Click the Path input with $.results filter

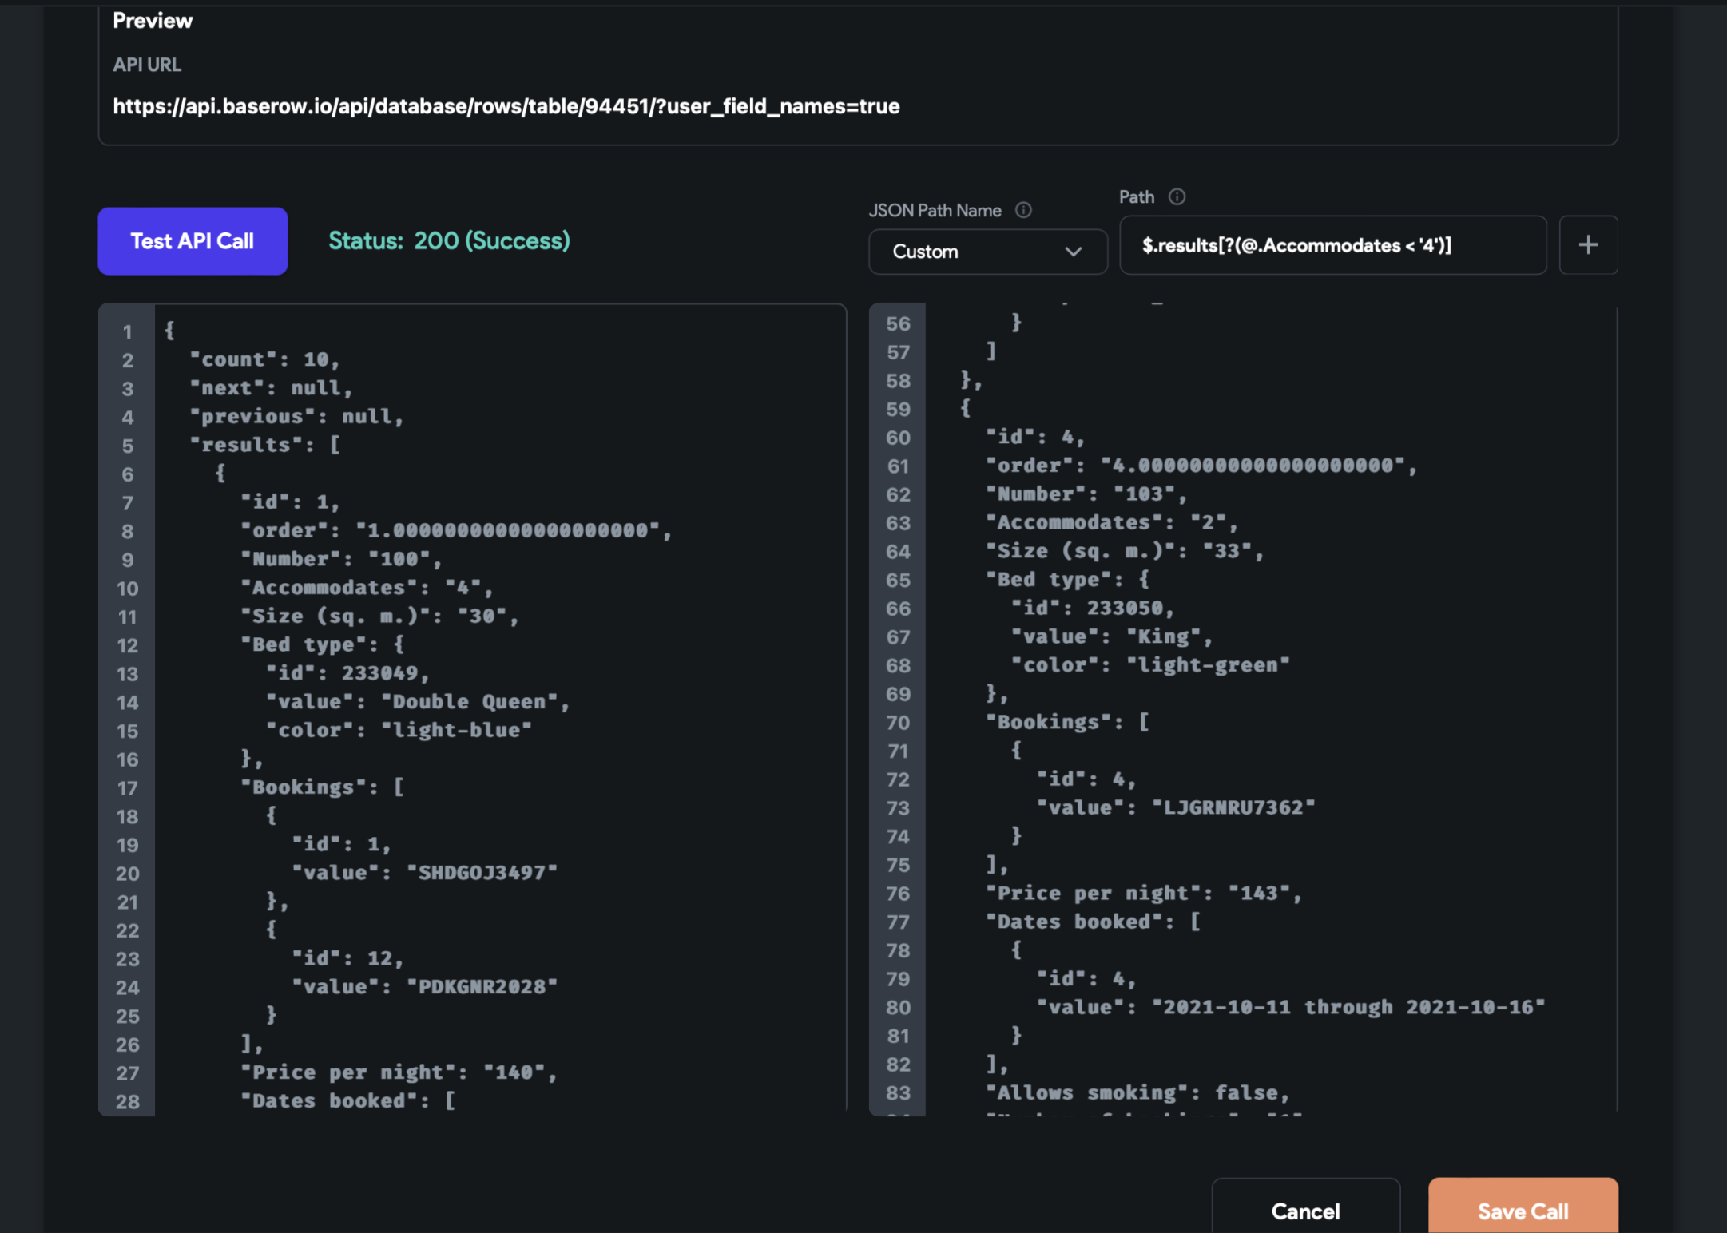[1332, 245]
